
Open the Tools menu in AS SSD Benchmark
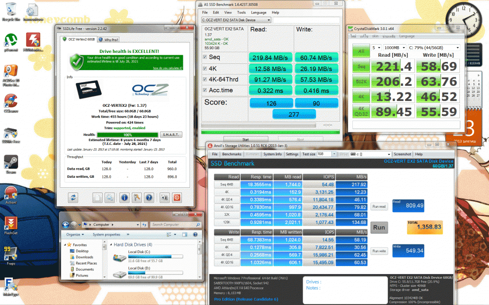point(241,12)
